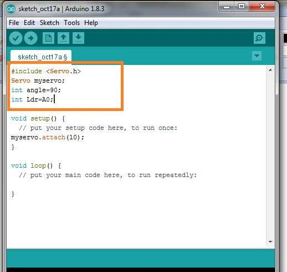Minimize the Arduino window

point(227,7)
